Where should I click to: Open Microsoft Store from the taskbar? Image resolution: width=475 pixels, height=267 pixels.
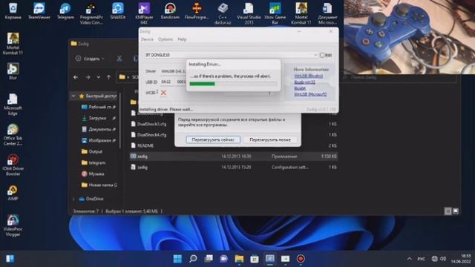tap(255, 259)
